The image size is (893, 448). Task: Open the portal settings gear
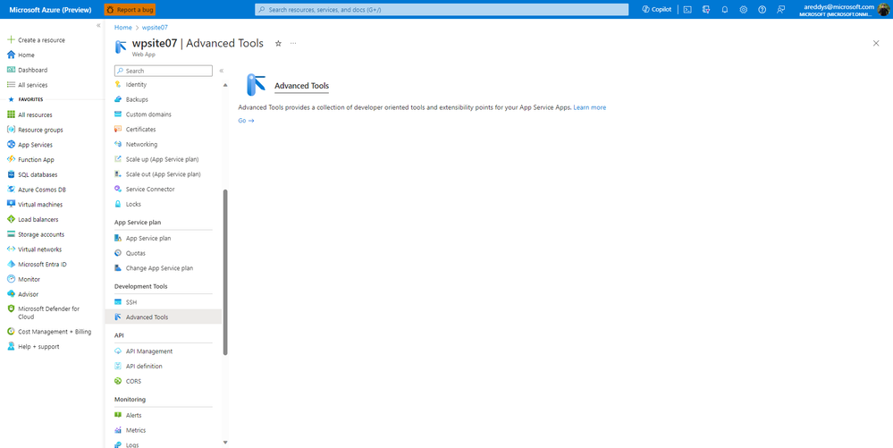[x=743, y=10]
